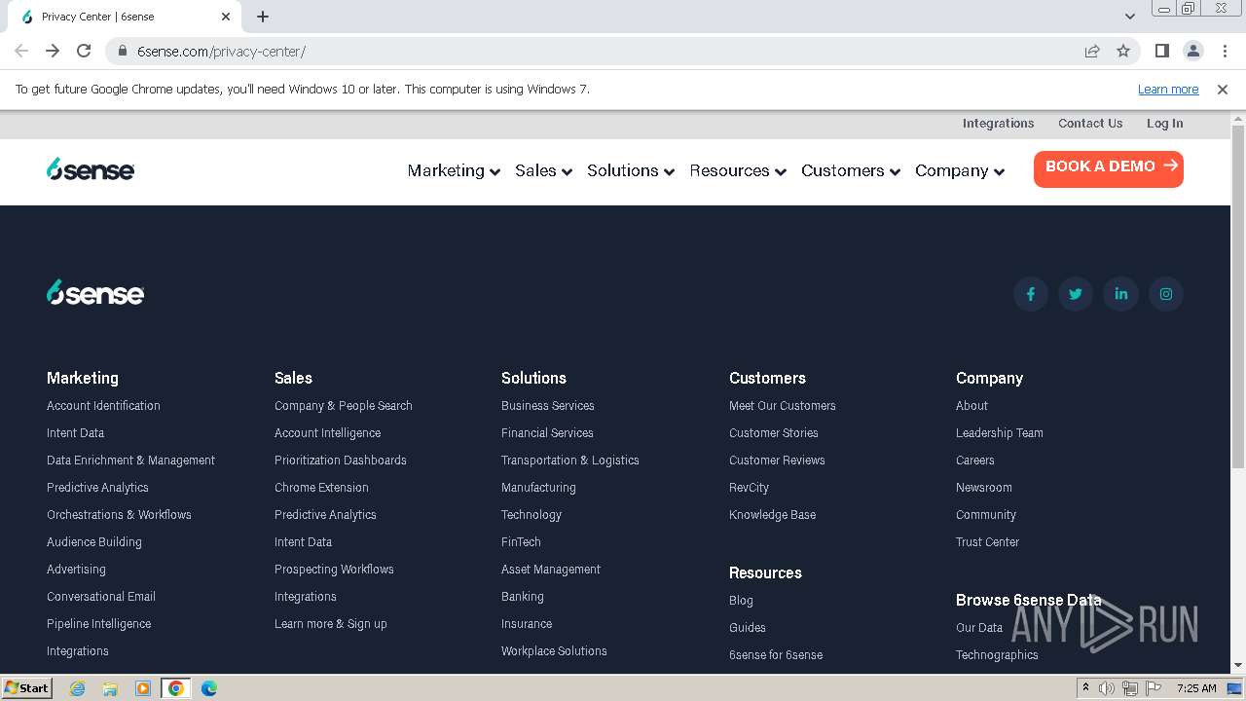Close the Privacy Center tab
The width and height of the screenshot is (1246, 701).
click(226, 17)
